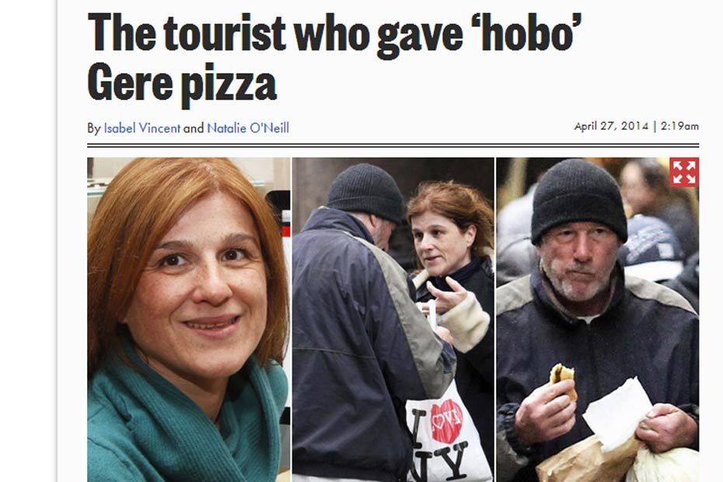Click the April 27, 2014 date
This screenshot has width=723, height=482.
point(611,126)
